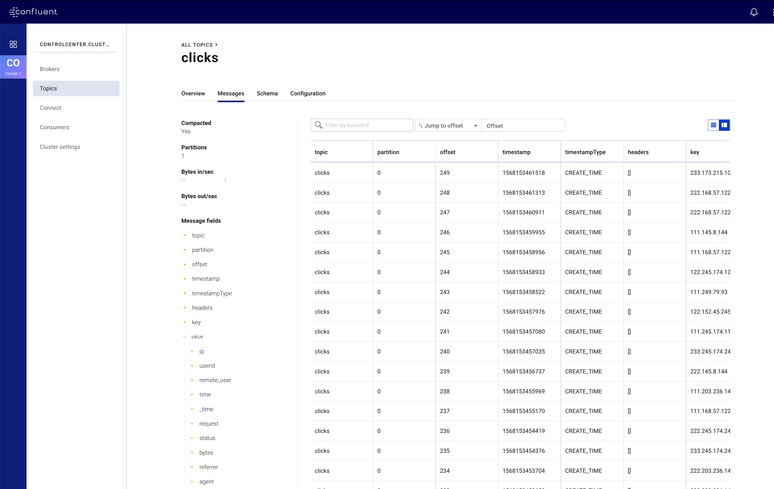Select the referrer value field
This screenshot has width=774, height=489.
tap(209, 467)
